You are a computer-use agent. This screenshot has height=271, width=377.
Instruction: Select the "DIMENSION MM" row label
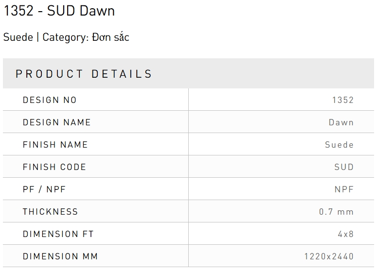coord(60,256)
